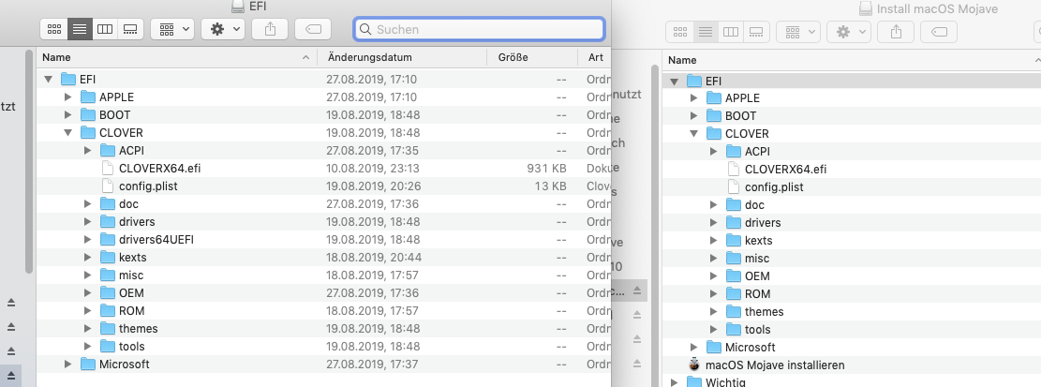Switch Mojave window to column view
1041x387 pixels.
coord(730,31)
